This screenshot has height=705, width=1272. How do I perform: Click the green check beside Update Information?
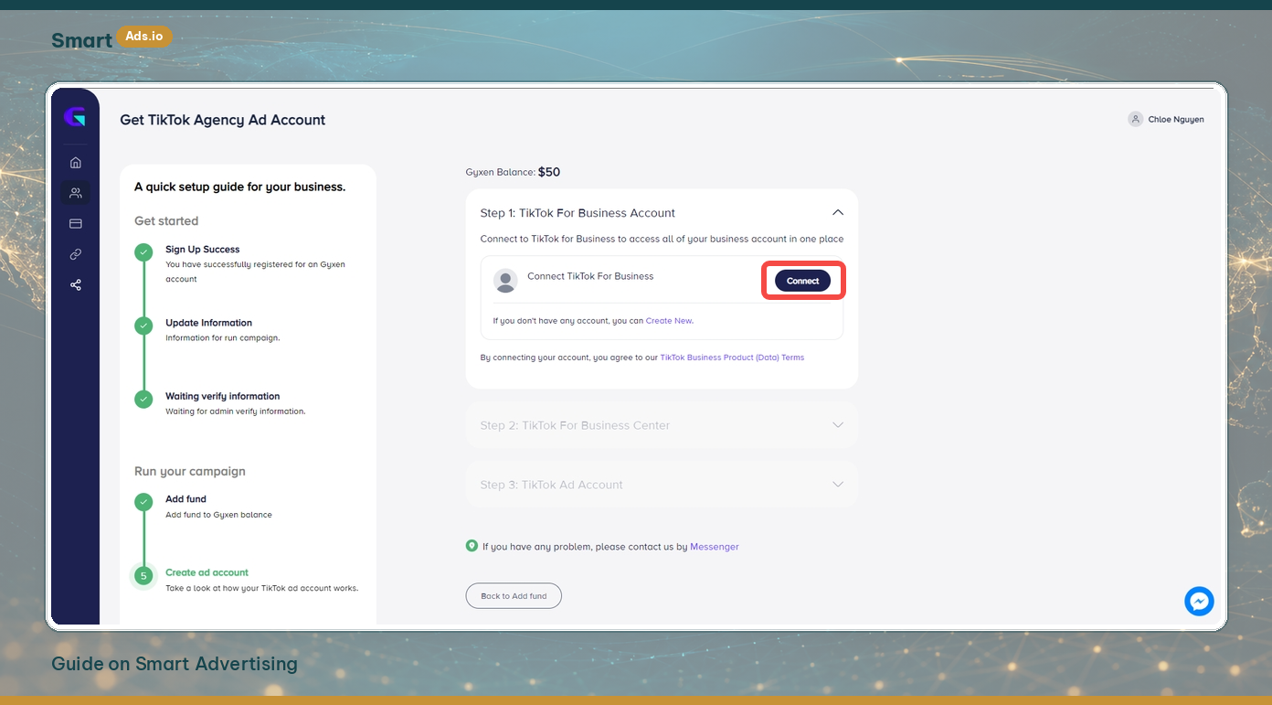pos(143,326)
